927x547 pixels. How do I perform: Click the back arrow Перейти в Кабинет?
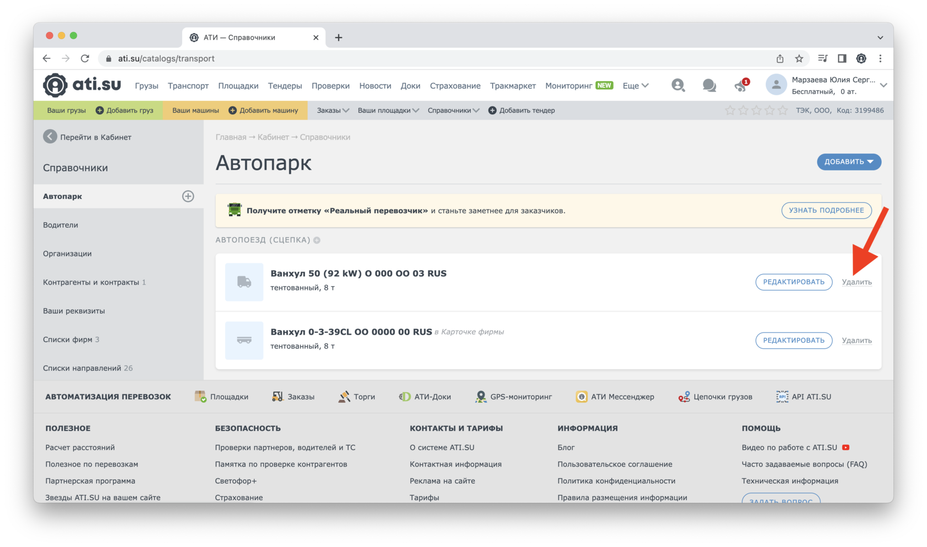50,137
